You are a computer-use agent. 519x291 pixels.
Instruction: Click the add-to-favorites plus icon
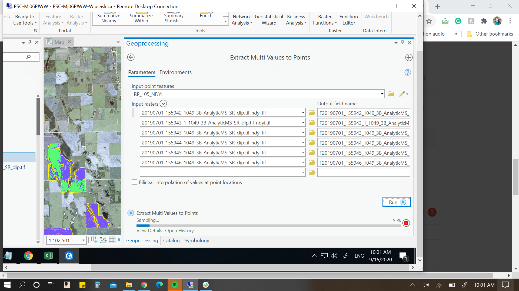point(409,57)
